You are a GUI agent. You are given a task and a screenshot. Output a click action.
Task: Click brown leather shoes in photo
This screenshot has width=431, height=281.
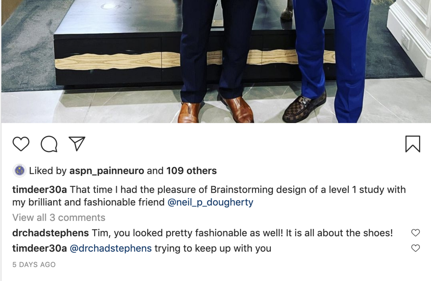point(237,109)
